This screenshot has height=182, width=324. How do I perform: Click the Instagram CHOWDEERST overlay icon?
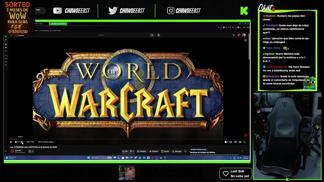(171, 11)
